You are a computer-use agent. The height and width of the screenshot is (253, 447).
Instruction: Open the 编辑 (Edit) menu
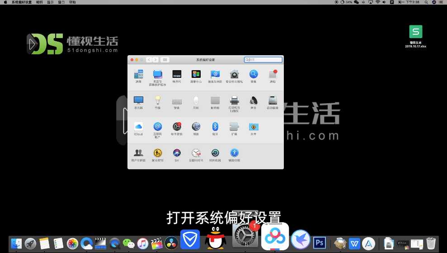pos(39,2)
